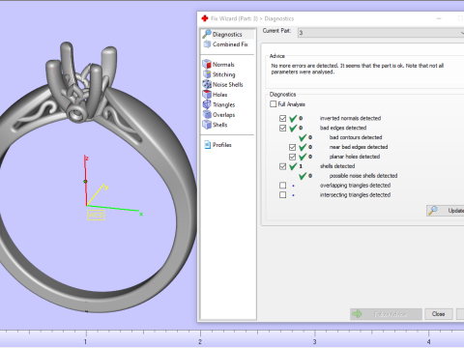Viewport: 464px width, 348px height.
Task: Click the 'intersecting triangles detected' label
Action: [x=355, y=195]
